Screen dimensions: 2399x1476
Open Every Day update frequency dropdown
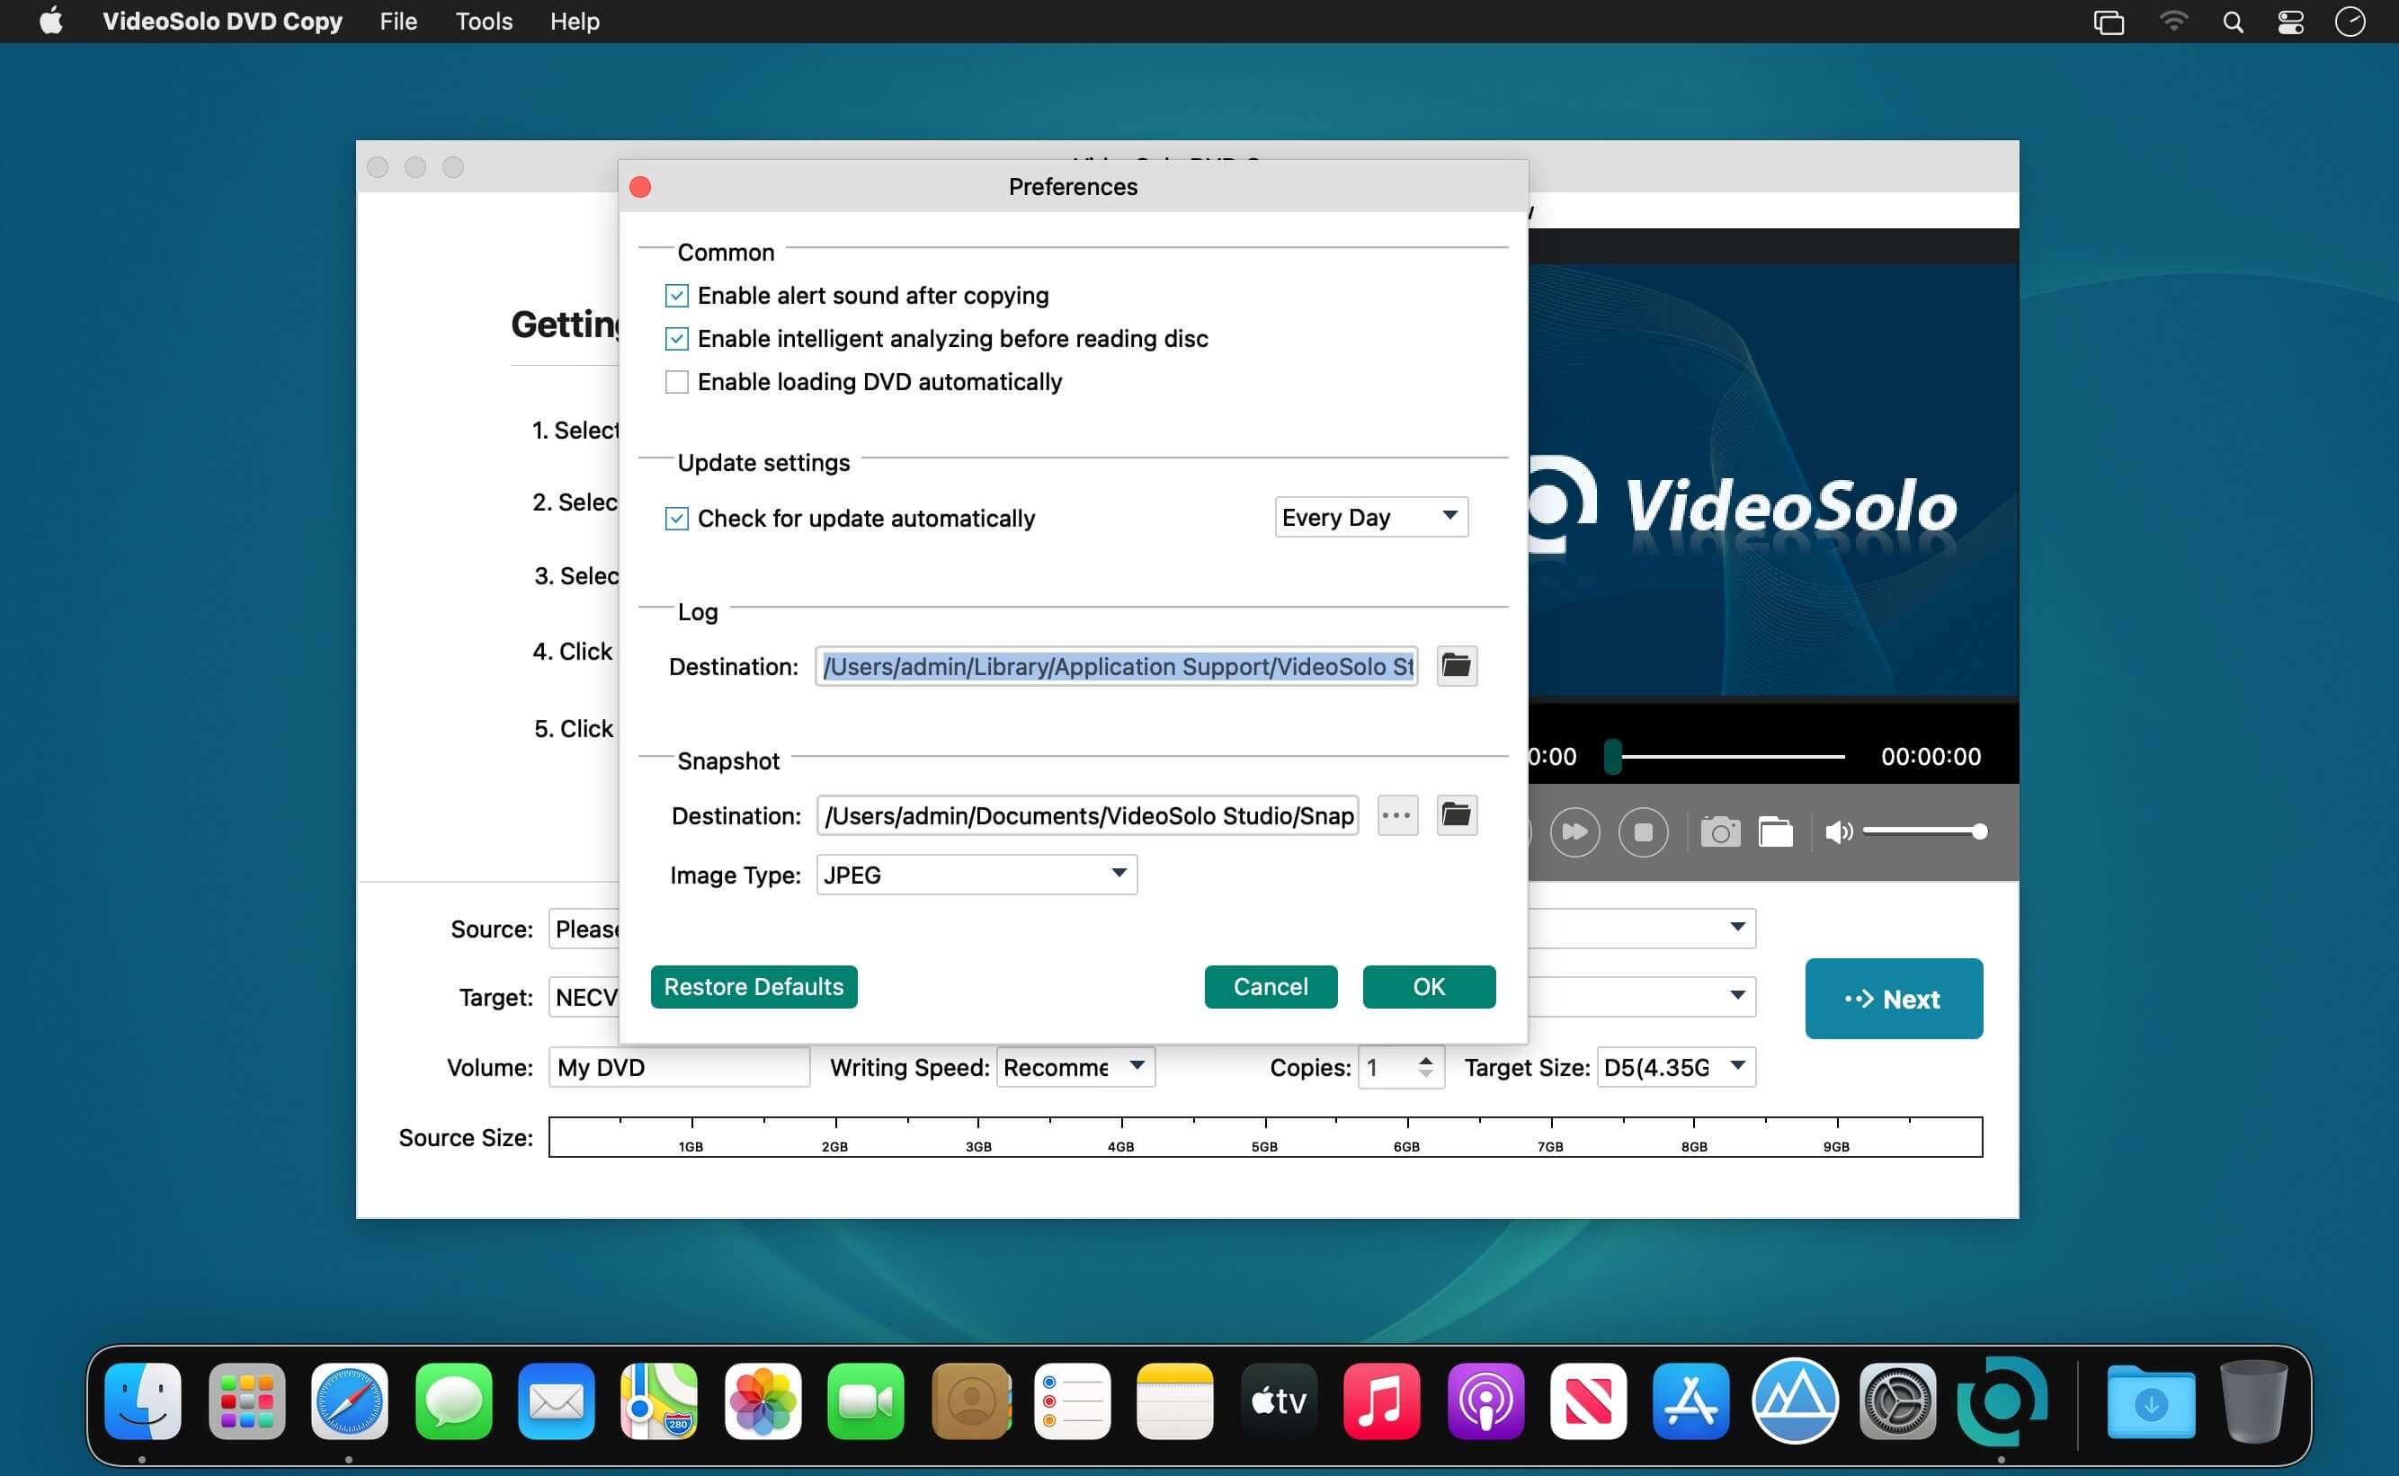1371,516
